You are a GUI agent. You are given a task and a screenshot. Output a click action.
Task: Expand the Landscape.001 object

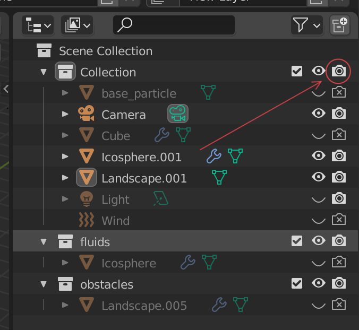click(x=65, y=177)
